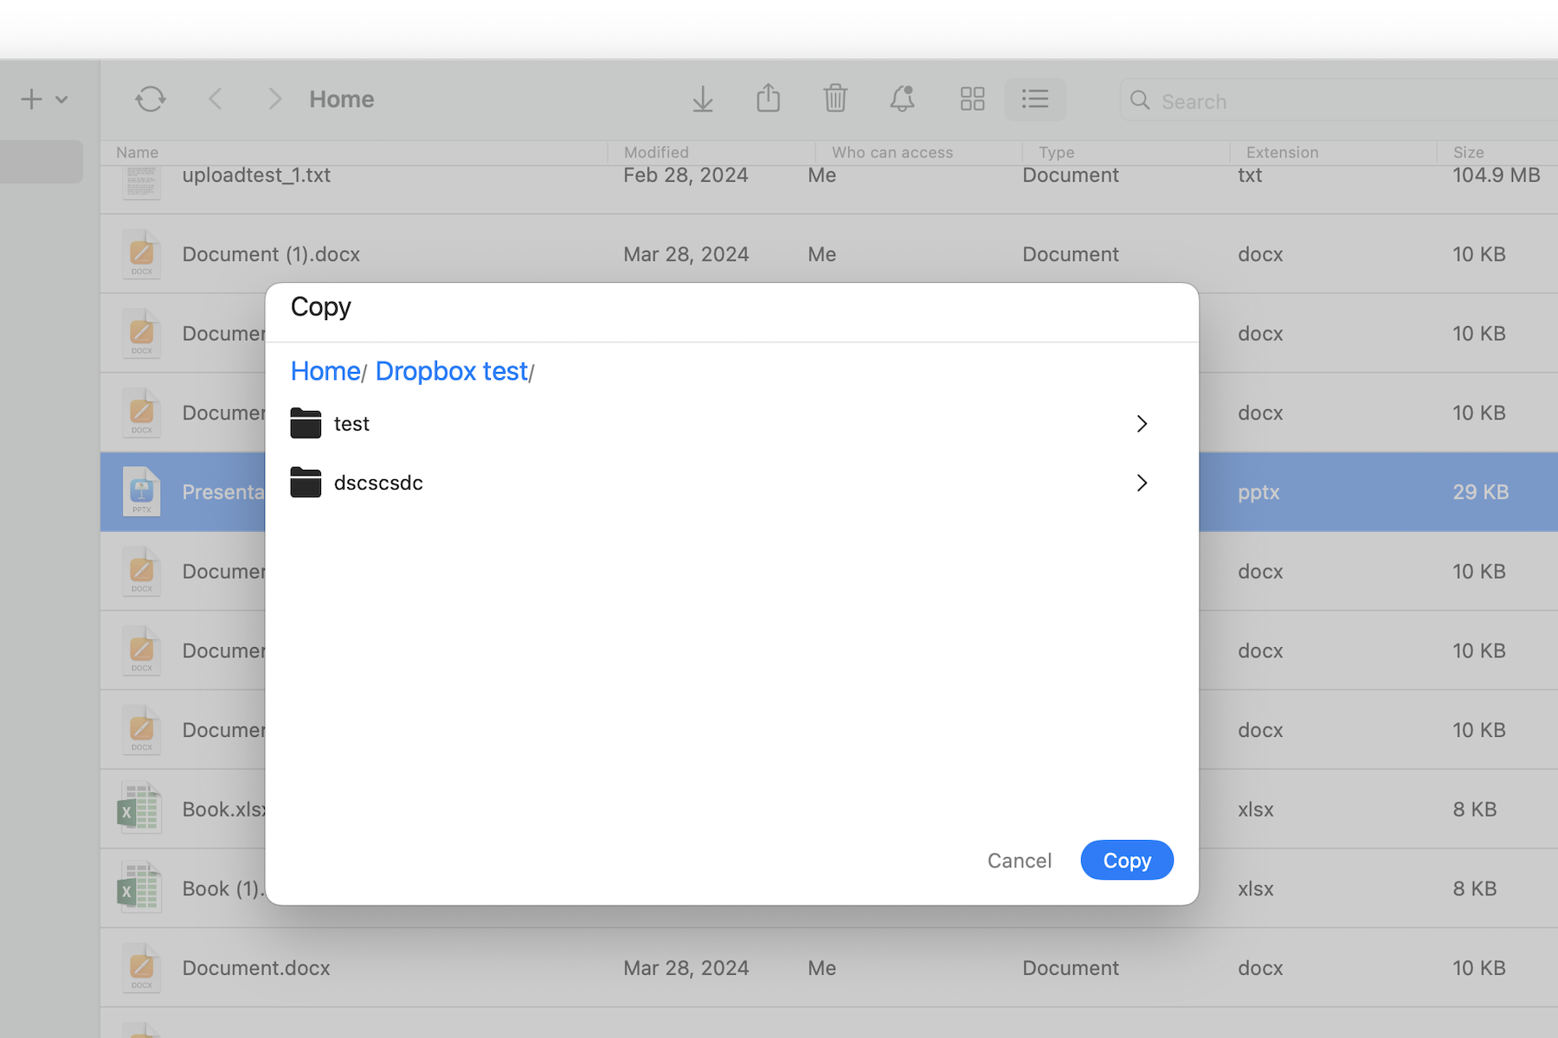Click Home in the breadcrumb path
Viewport: 1558px width, 1038px height.
(x=325, y=371)
